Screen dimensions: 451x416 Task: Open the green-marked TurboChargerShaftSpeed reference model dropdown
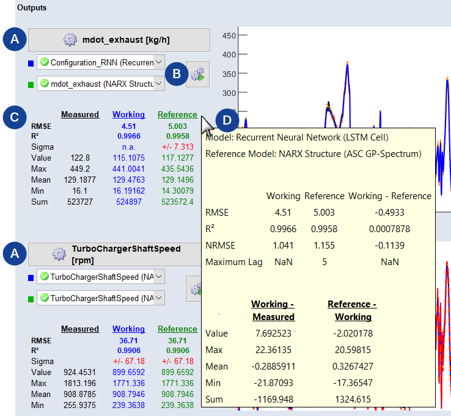[x=159, y=298]
